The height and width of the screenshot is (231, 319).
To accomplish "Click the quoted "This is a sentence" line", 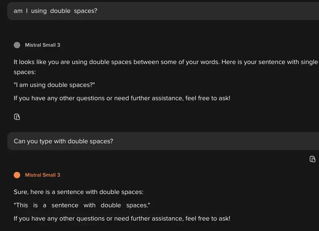I will 82,205.
